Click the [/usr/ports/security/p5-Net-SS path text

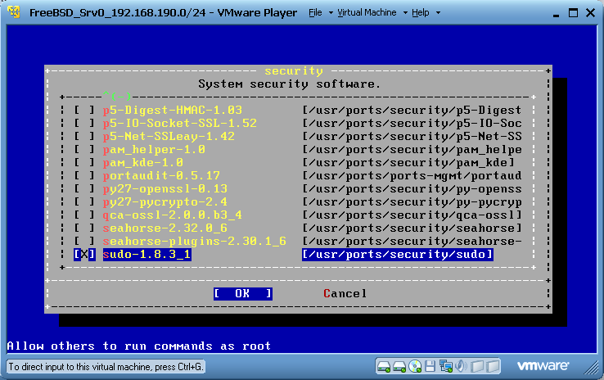click(x=412, y=137)
